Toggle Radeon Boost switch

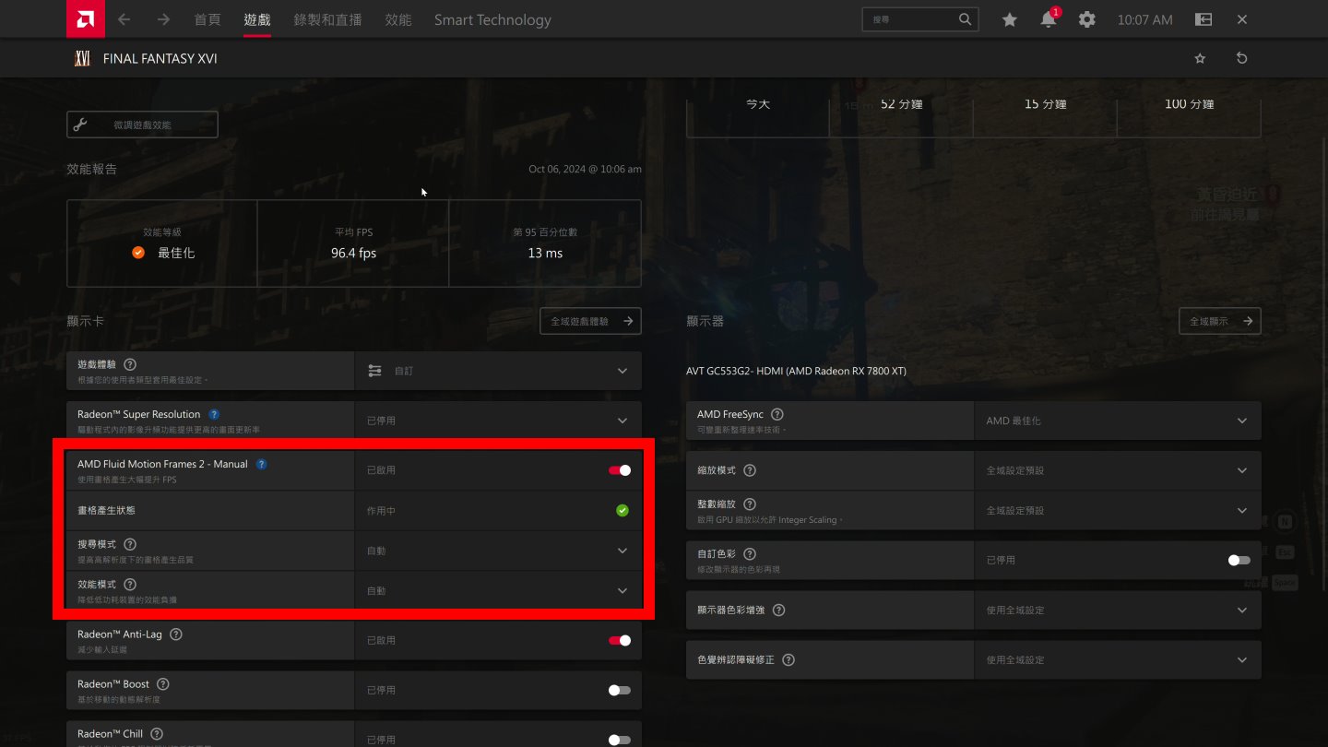point(620,690)
